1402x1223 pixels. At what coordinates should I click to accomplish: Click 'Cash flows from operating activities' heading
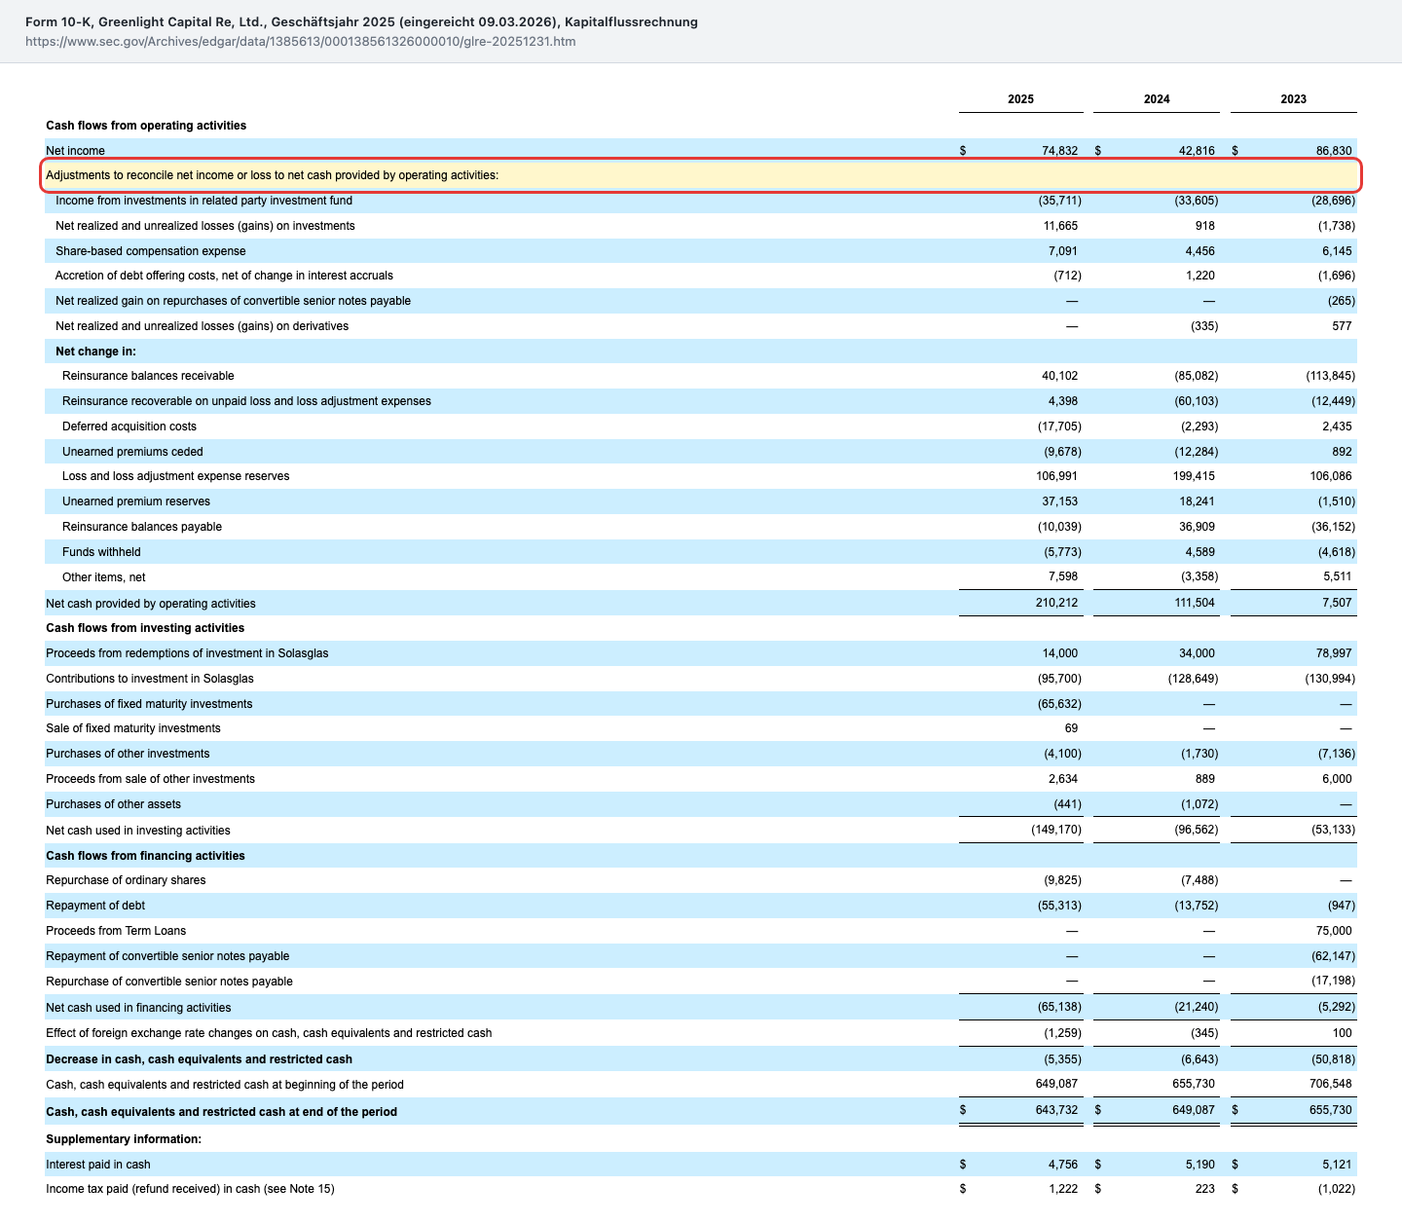point(146,126)
